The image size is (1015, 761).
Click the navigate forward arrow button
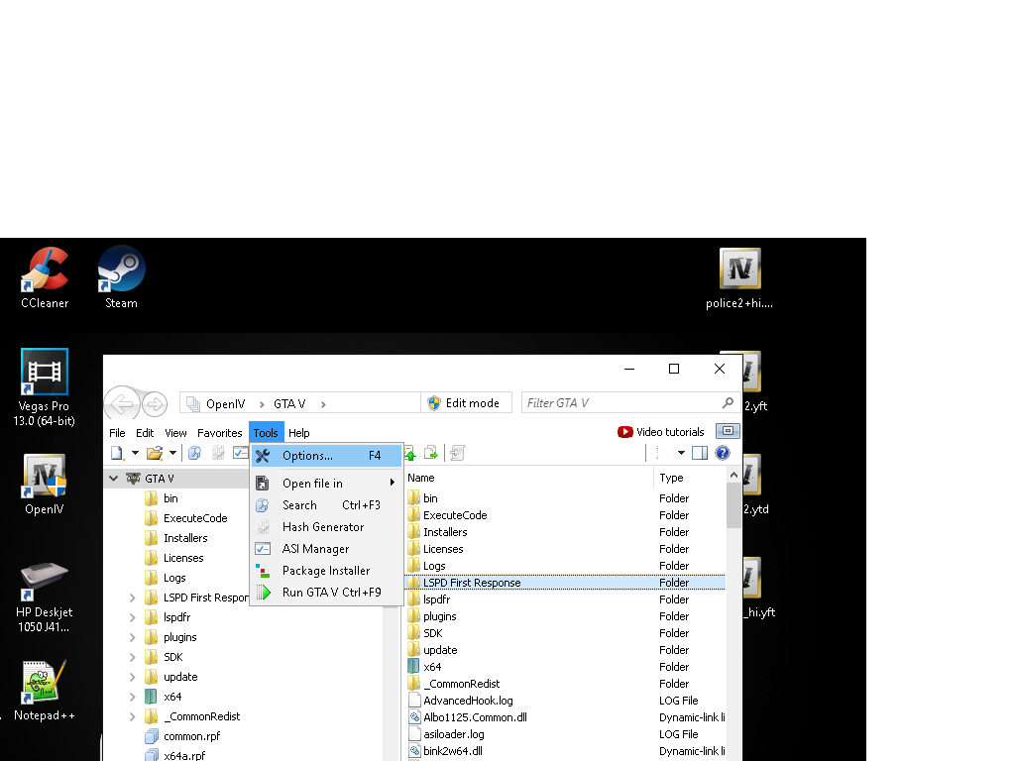pos(155,405)
